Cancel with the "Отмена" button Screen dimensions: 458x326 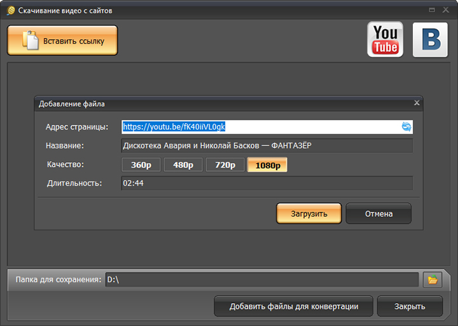point(378,214)
